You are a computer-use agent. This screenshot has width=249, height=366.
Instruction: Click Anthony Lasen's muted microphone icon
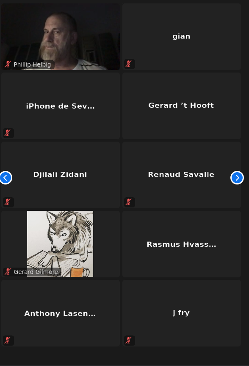coord(8,340)
